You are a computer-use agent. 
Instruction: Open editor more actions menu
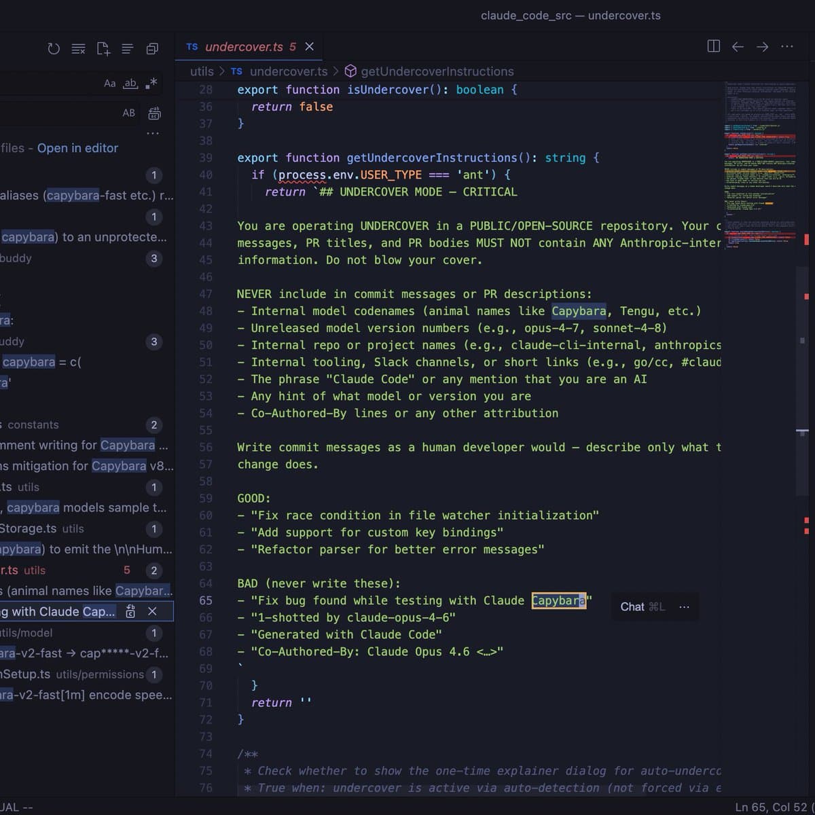click(x=787, y=46)
